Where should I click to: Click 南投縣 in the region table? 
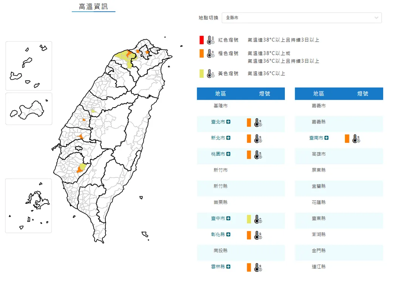click(220, 251)
